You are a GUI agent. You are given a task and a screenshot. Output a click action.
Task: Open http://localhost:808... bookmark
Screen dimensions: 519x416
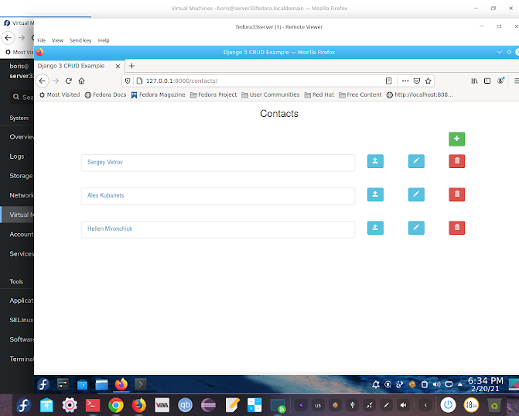tap(420, 95)
